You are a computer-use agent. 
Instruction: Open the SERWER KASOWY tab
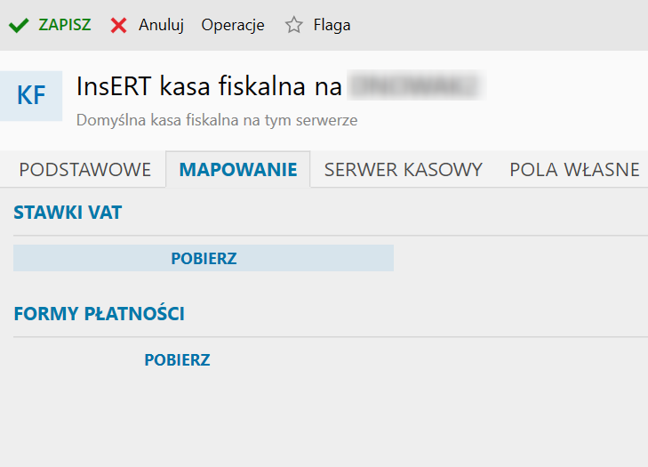click(404, 170)
